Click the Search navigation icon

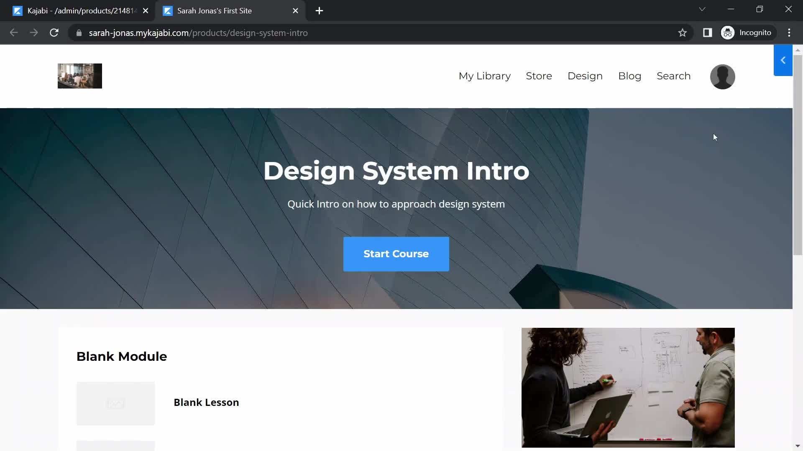point(674,76)
